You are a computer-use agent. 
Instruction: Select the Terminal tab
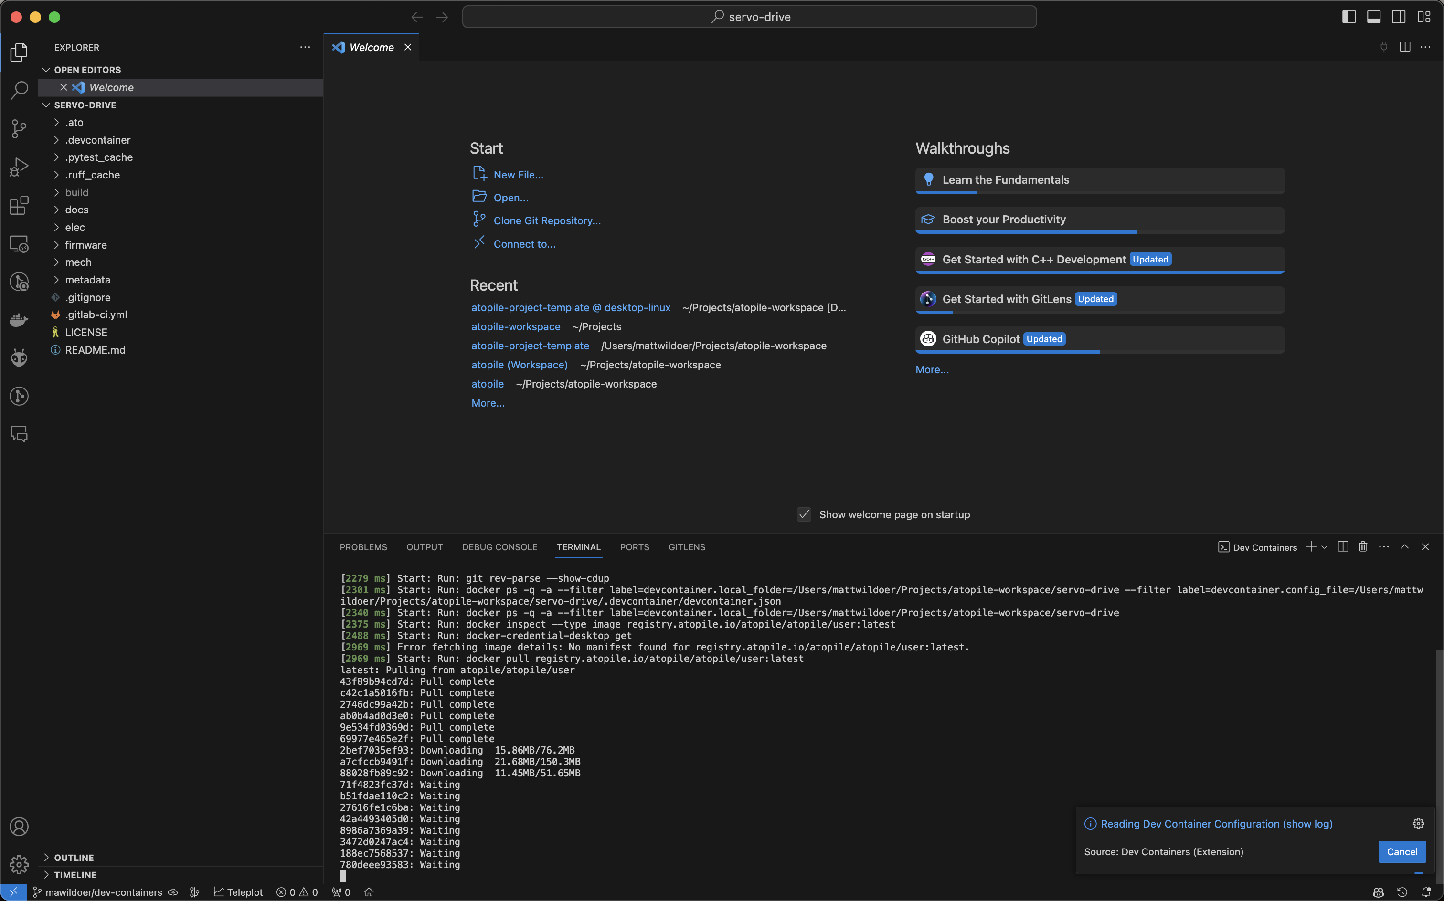578,547
